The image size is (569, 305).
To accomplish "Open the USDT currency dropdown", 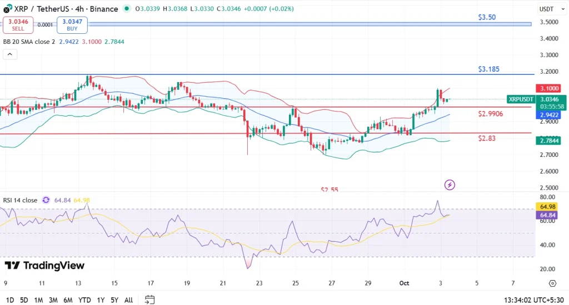I will point(550,9).
